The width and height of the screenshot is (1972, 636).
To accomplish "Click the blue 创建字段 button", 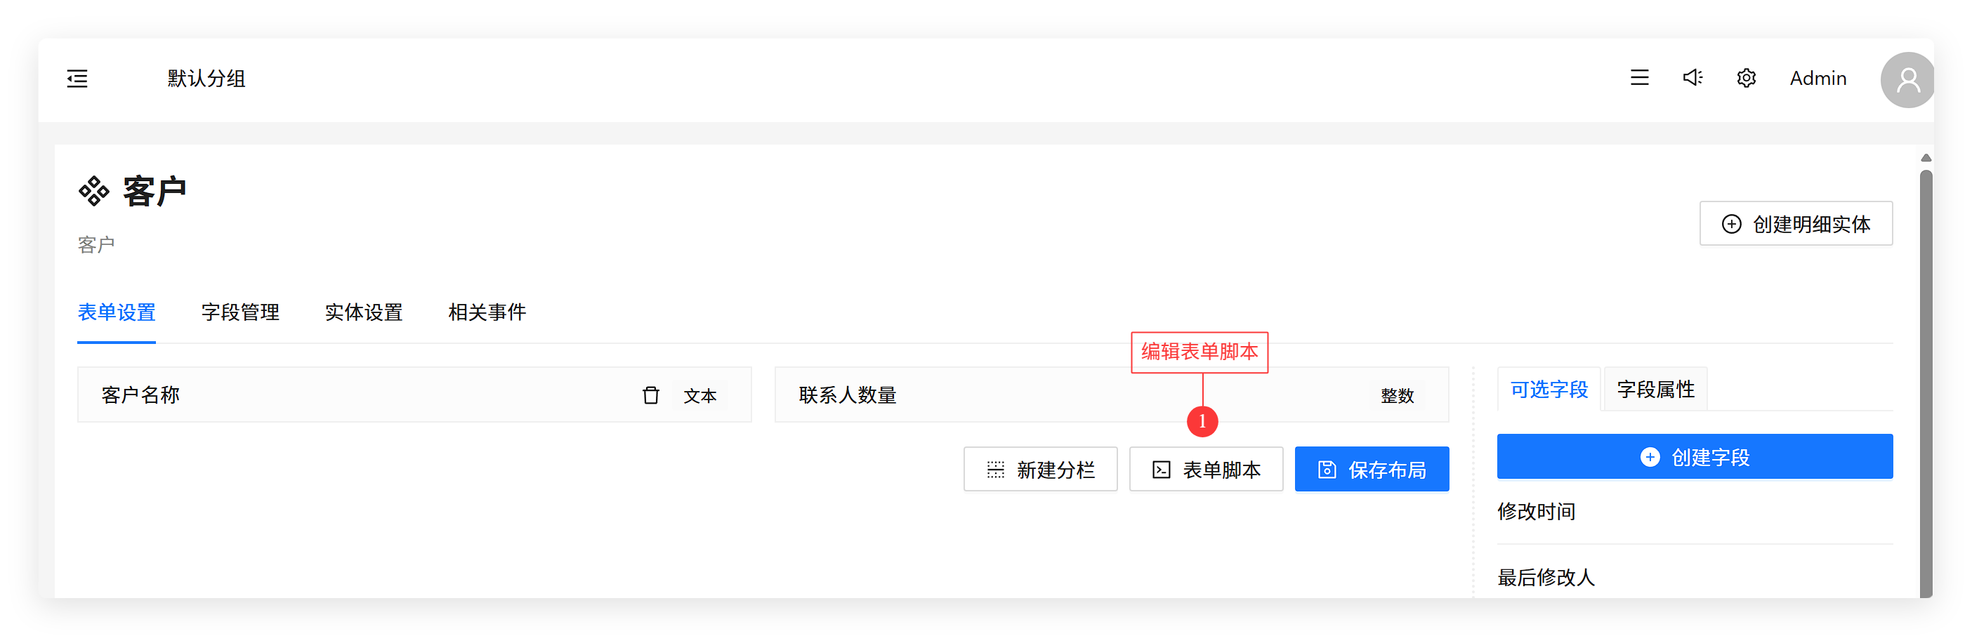I will (x=1694, y=457).
